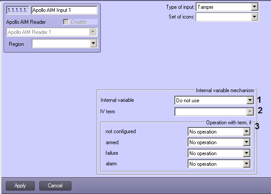Click the Tamper input type field

tap(222, 7)
